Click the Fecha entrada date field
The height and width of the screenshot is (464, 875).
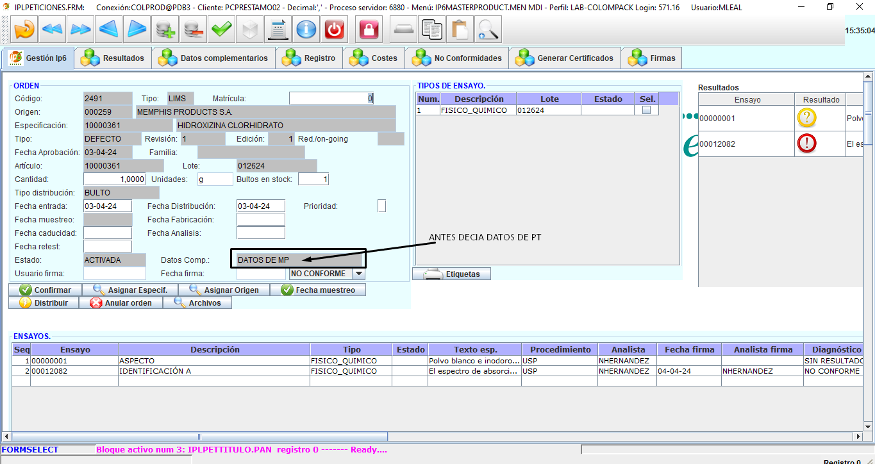pos(108,206)
